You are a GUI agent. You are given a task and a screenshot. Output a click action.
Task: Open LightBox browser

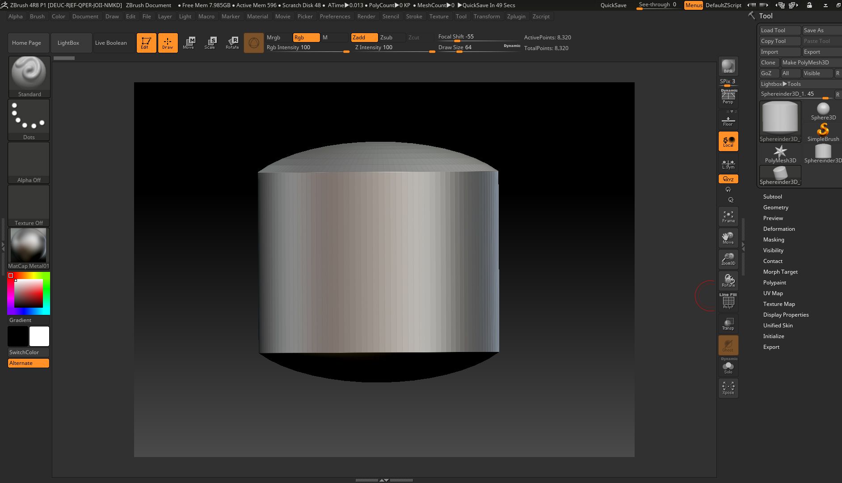71,43
